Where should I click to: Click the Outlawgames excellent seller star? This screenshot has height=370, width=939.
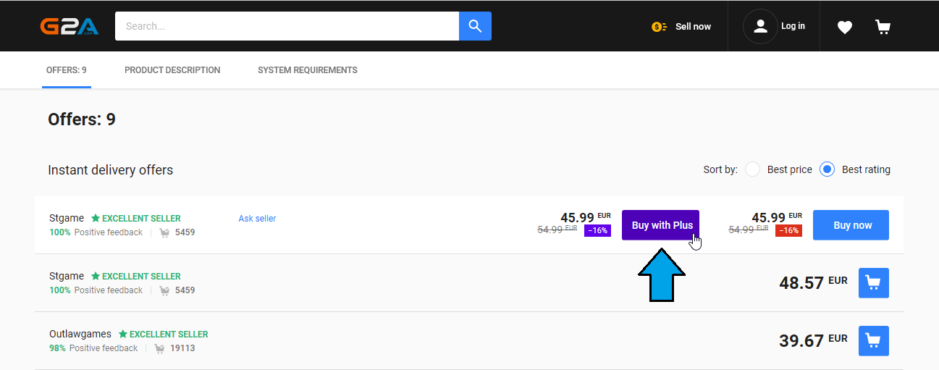pyautogui.click(x=123, y=335)
